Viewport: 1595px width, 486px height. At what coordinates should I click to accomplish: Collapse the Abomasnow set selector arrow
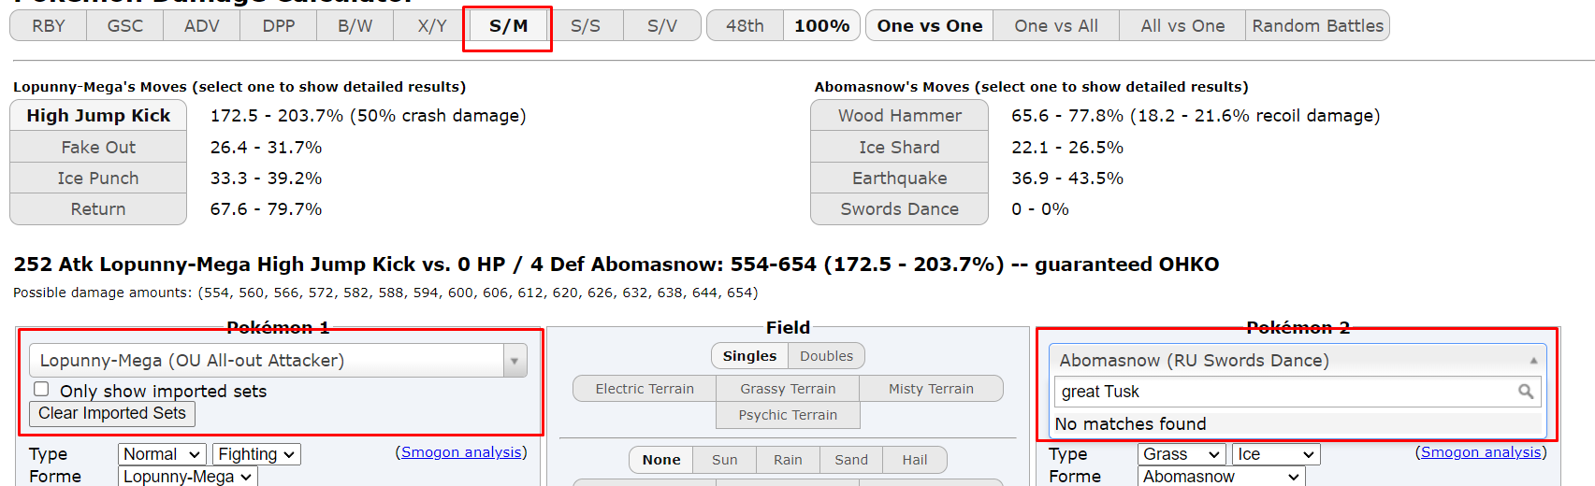click(x=1533, y=361)
